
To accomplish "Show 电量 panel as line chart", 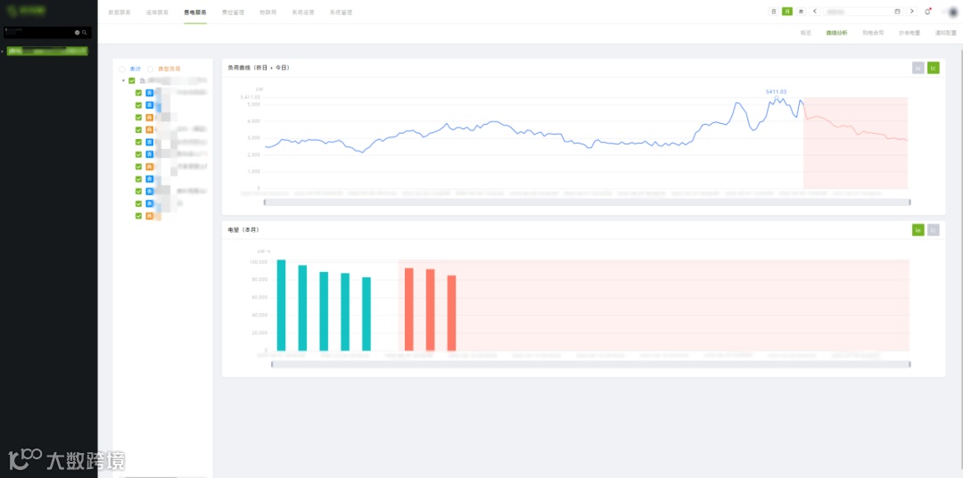I will point(934,230).
